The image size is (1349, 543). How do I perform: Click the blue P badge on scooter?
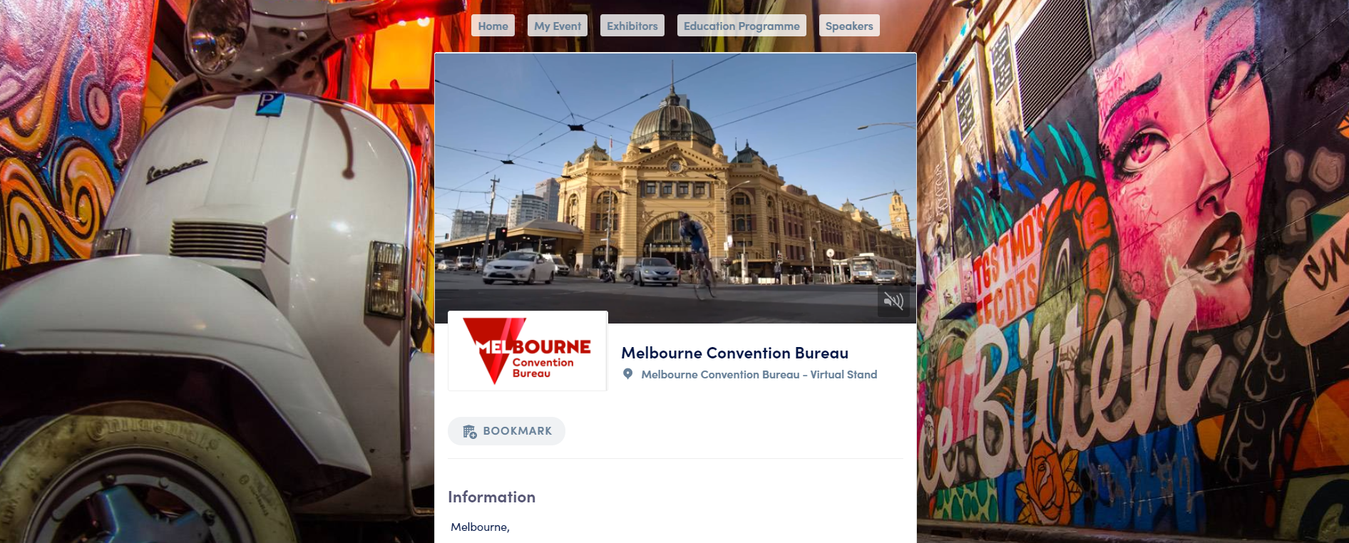tap(270, 104)
